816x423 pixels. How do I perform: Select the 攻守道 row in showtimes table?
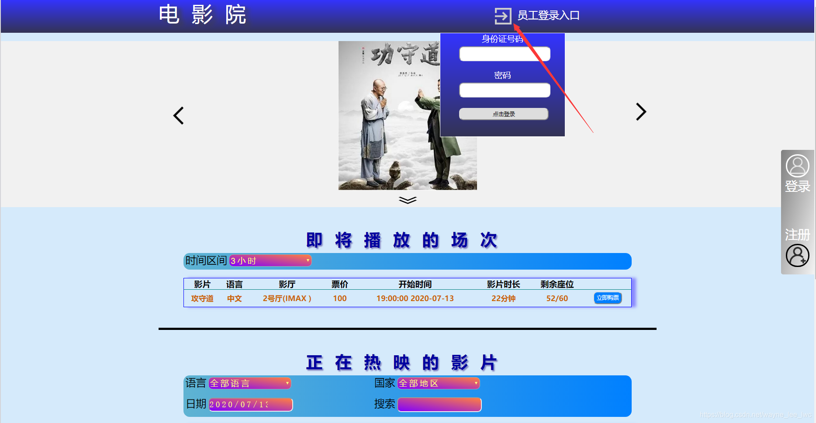(202, 298)
